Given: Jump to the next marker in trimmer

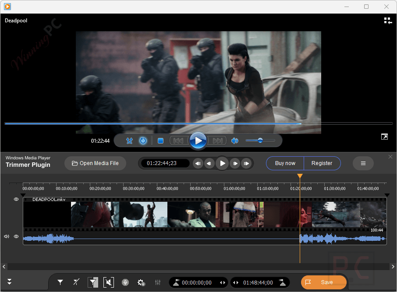Looking at the screenshot, I should tap(246, 163).
